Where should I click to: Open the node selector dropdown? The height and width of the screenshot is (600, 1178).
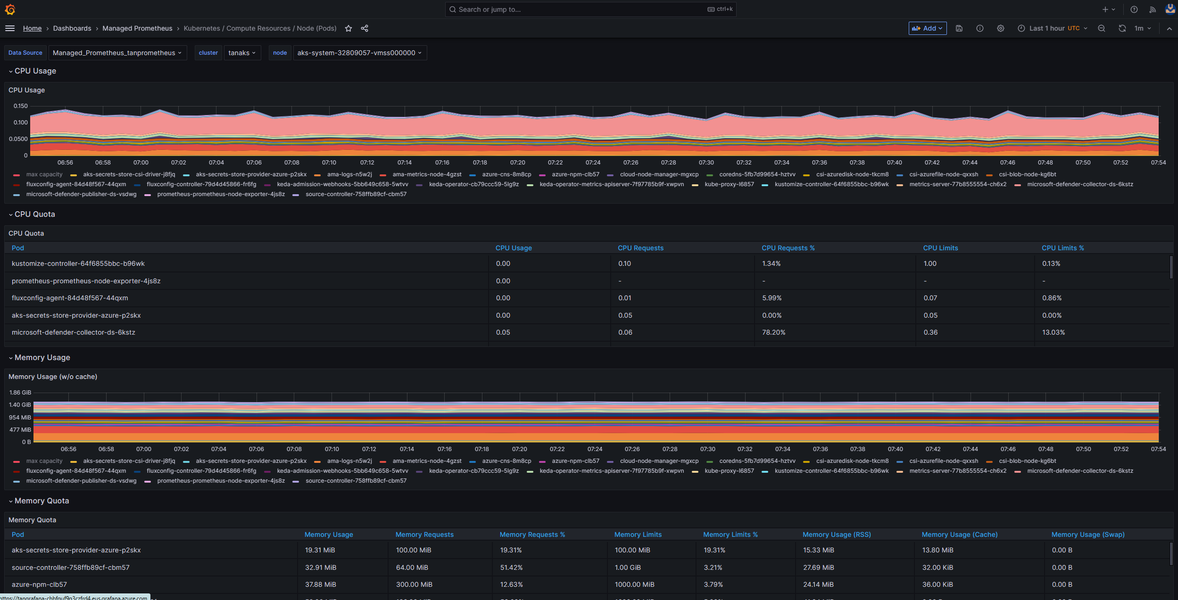point(359,52)
